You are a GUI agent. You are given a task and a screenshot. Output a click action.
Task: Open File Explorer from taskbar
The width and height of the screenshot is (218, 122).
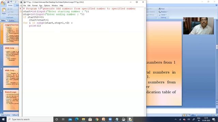coord(83,119)
